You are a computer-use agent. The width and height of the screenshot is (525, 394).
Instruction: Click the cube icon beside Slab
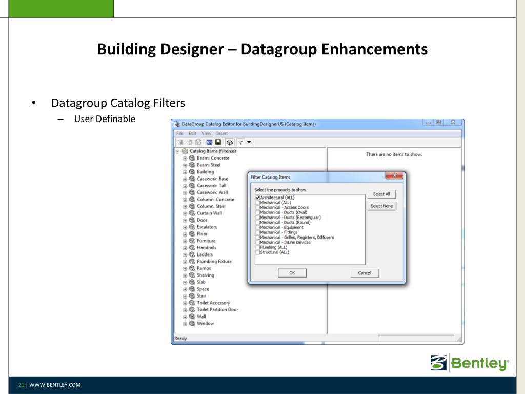(x=192, y=282)
